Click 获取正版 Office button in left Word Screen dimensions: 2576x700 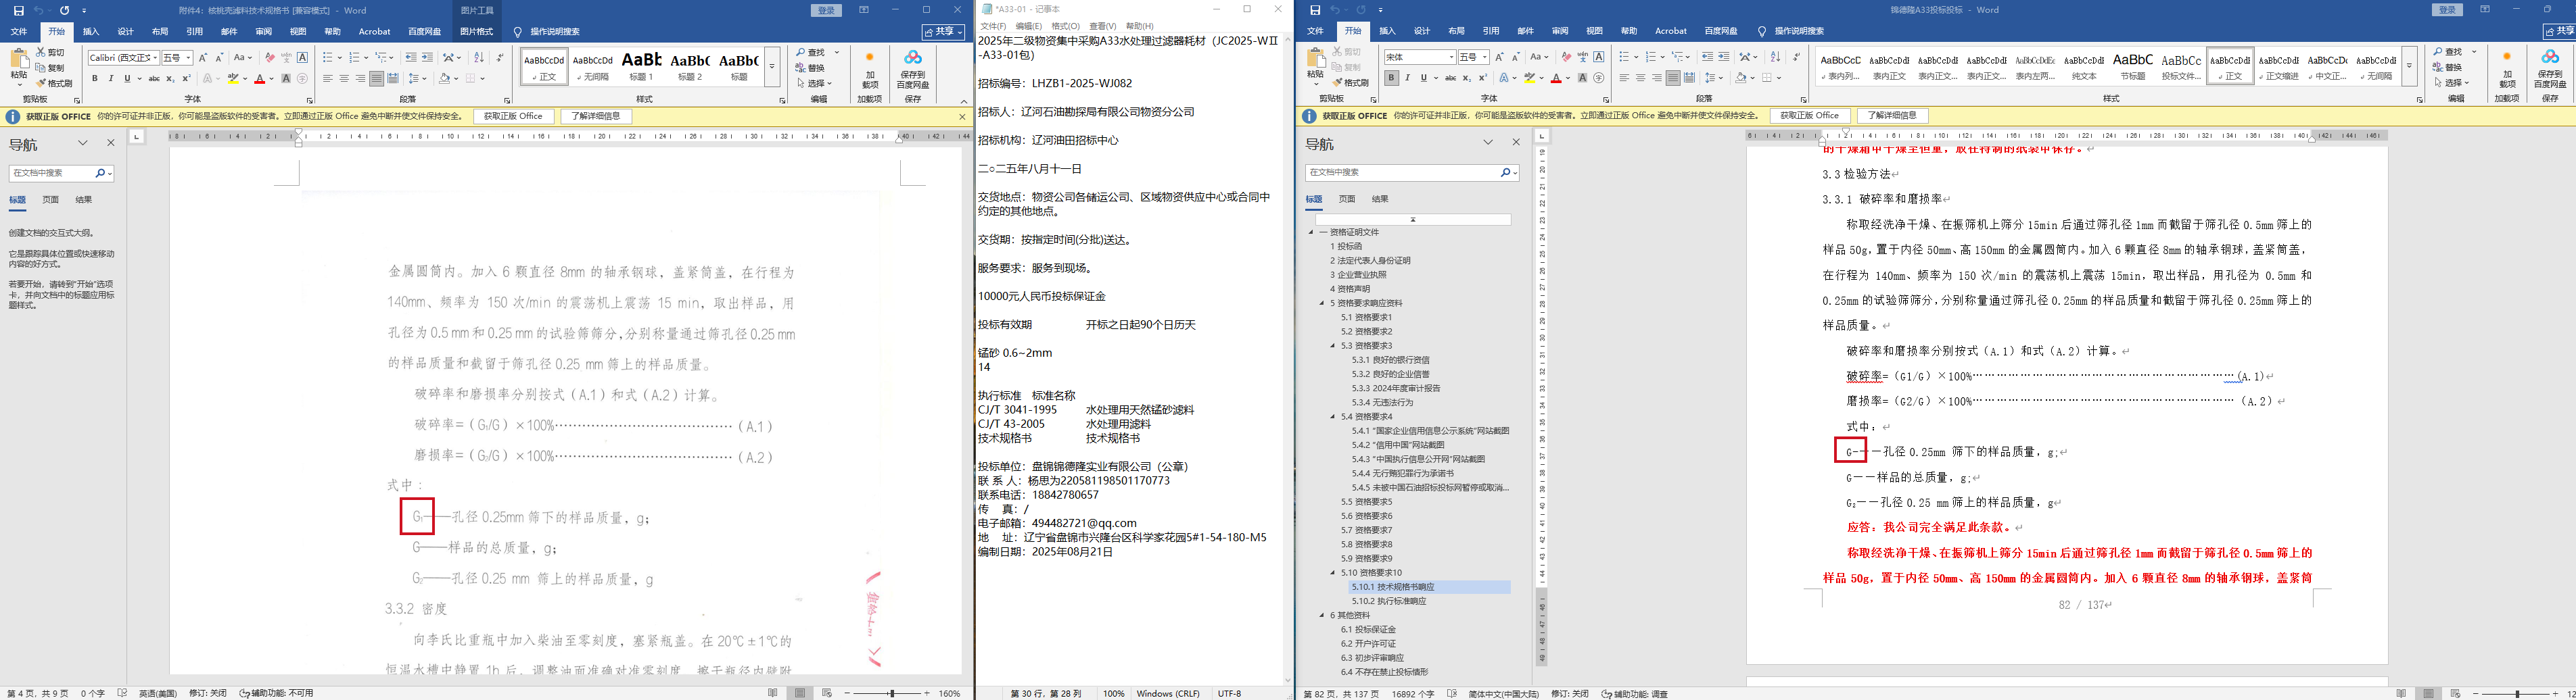(x=513, y=116)
